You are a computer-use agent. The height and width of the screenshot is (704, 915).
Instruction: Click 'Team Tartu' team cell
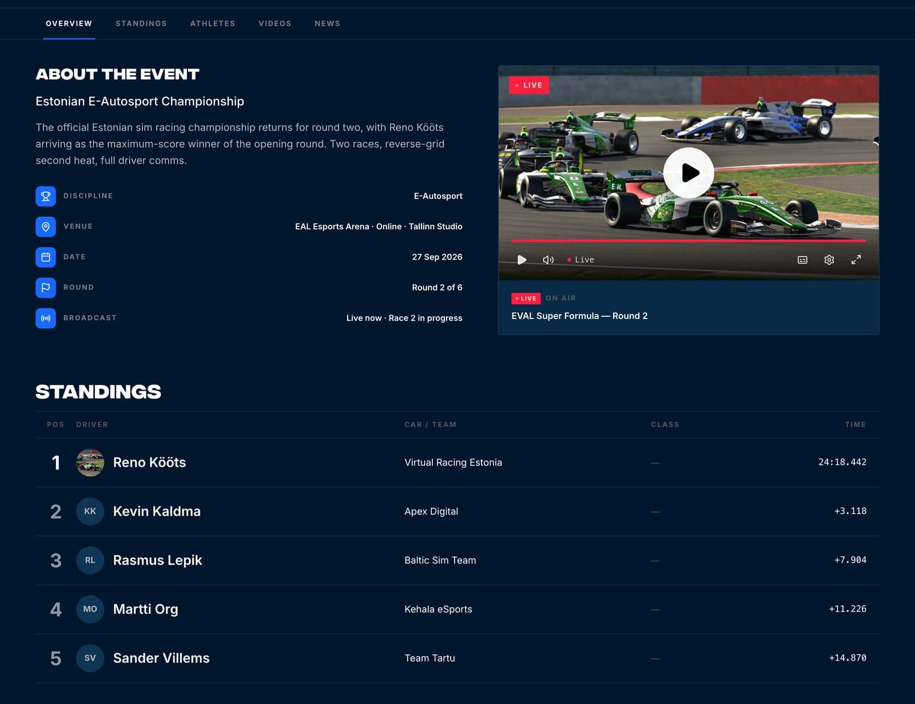pos(430,658)
